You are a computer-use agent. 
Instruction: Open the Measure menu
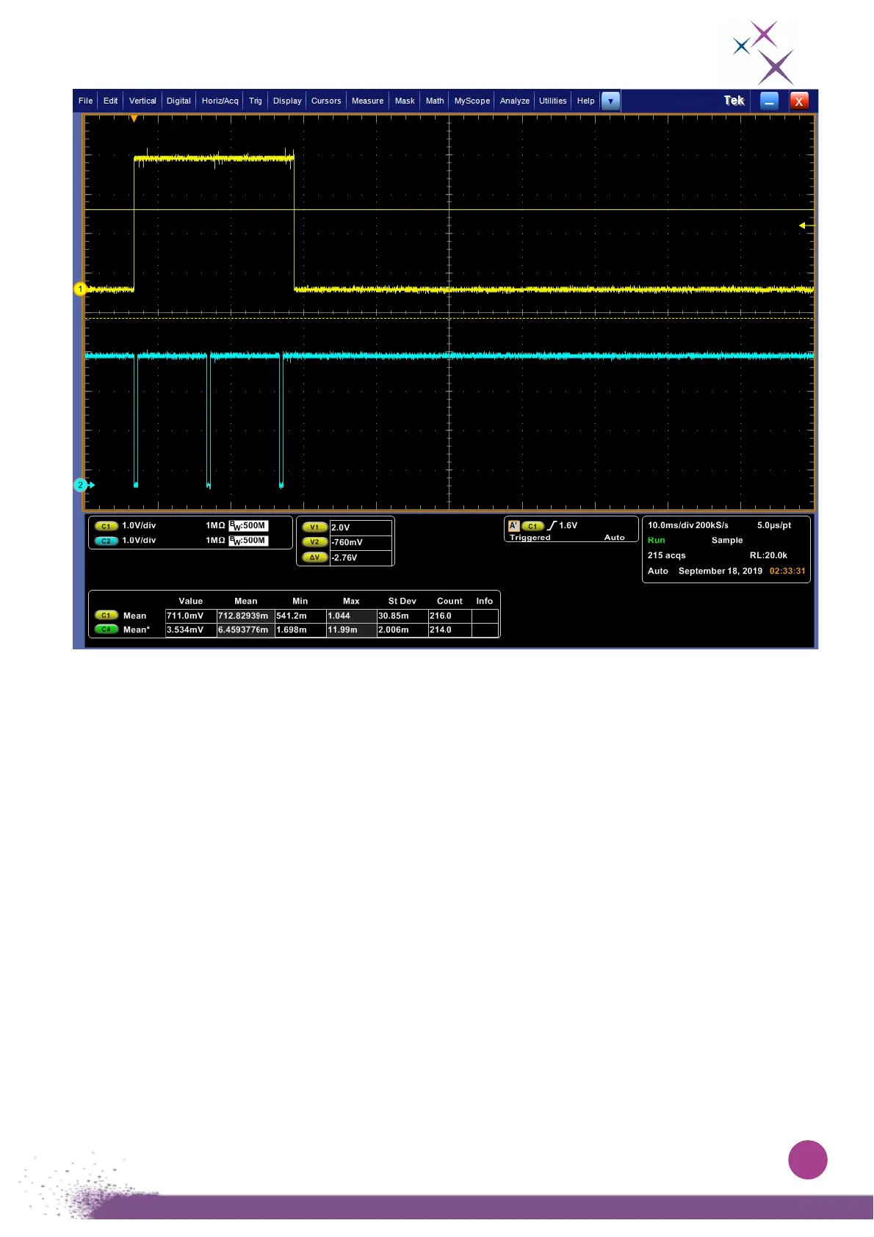367,101
